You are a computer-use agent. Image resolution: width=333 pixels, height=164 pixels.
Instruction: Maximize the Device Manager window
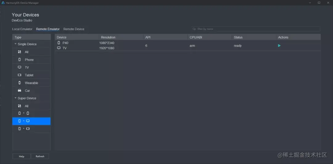point(319,2)
